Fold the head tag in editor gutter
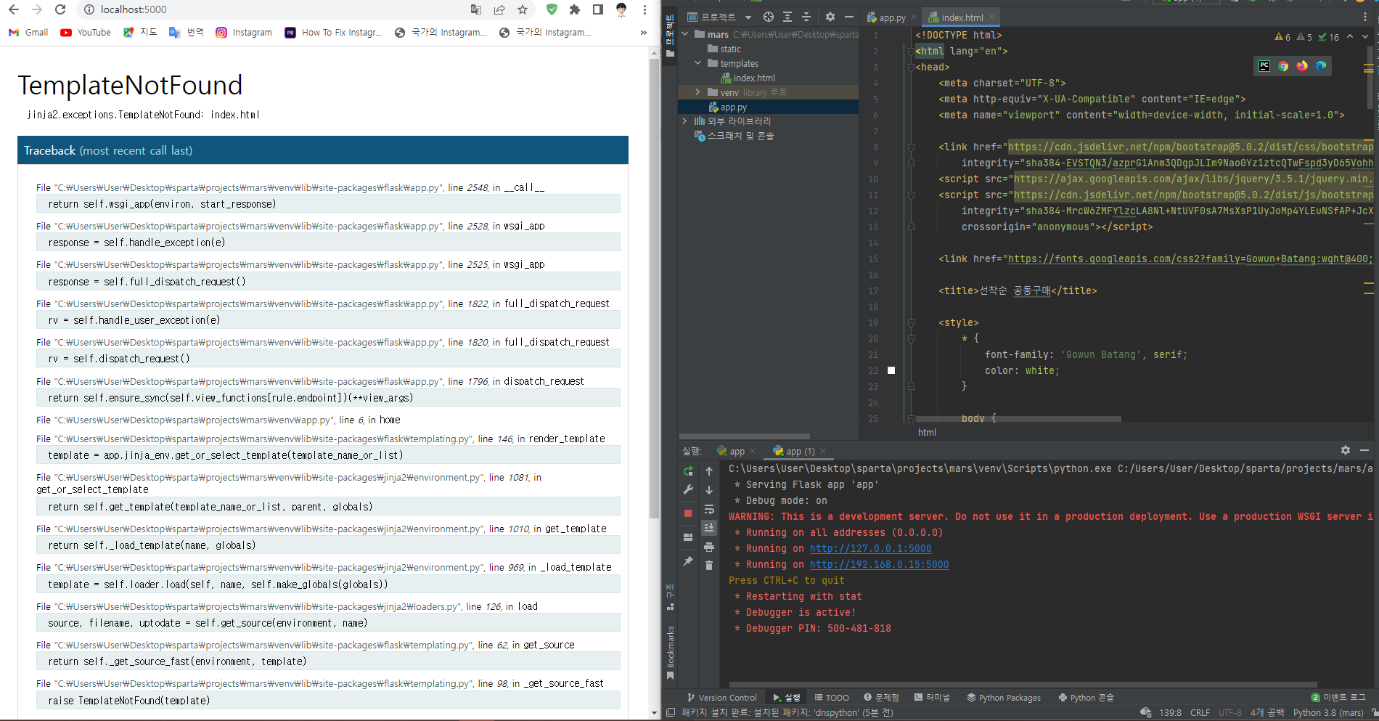 (x=910, y=67)
